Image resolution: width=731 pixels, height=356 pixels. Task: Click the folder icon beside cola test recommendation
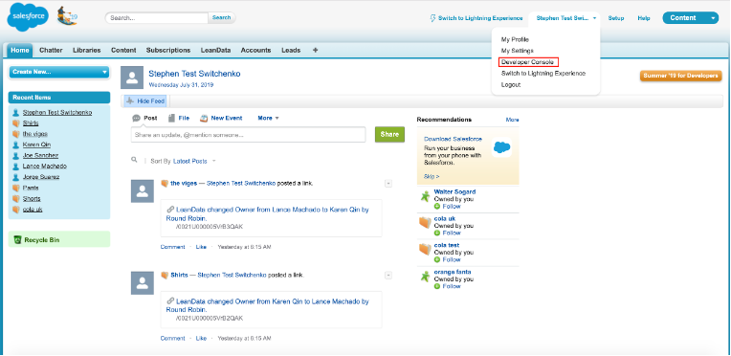pos(425,249)
